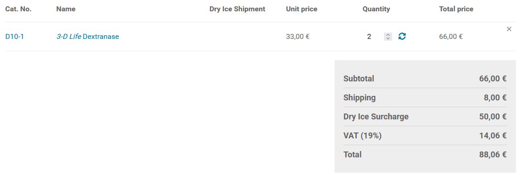Viewport: 520px width, 175px height.
Task: Open the D10-1 catalog number link
Action: coord(15,36)
